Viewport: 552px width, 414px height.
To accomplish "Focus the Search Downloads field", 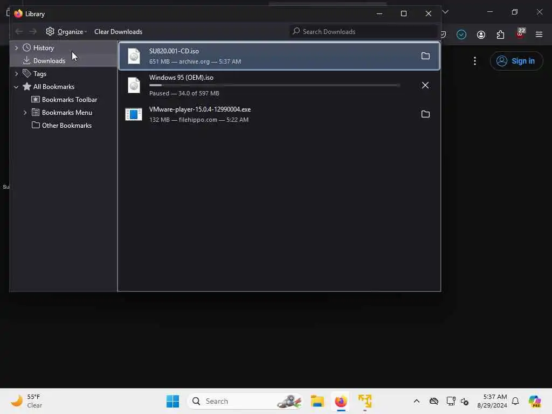I will (x=363, y=32).
